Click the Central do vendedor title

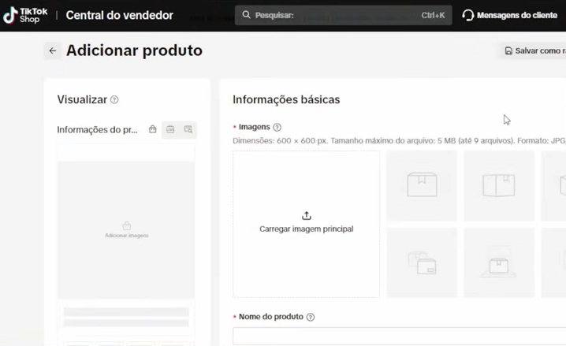(120, 15)
